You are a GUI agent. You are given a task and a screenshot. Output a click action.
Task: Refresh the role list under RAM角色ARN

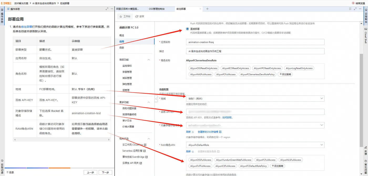click(x=190, y=151)
